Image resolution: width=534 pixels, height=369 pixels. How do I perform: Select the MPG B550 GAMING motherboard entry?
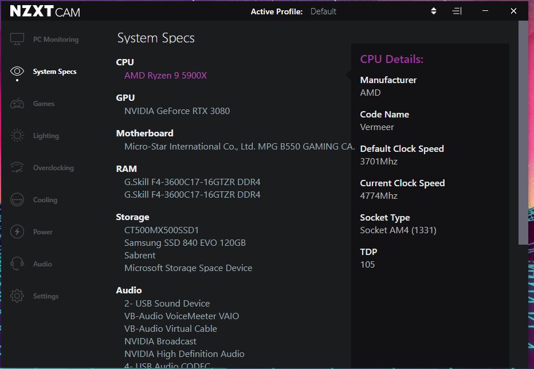click(x=239, y=146)
